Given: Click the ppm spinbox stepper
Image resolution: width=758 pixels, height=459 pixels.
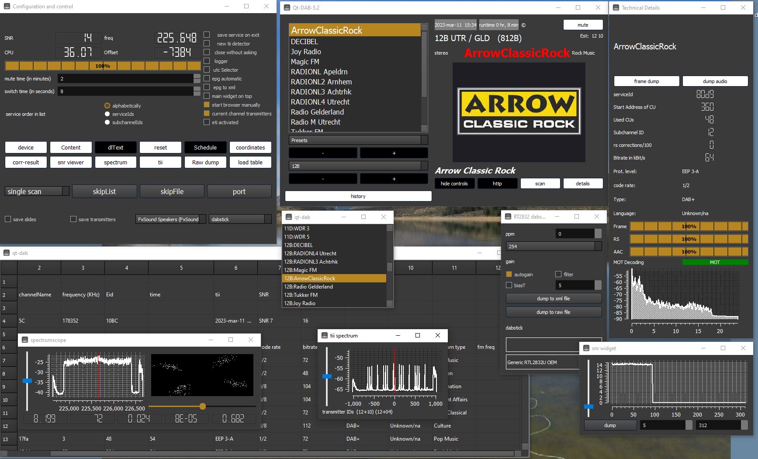Looking at the screenshot, I should [x=598, y=233].
